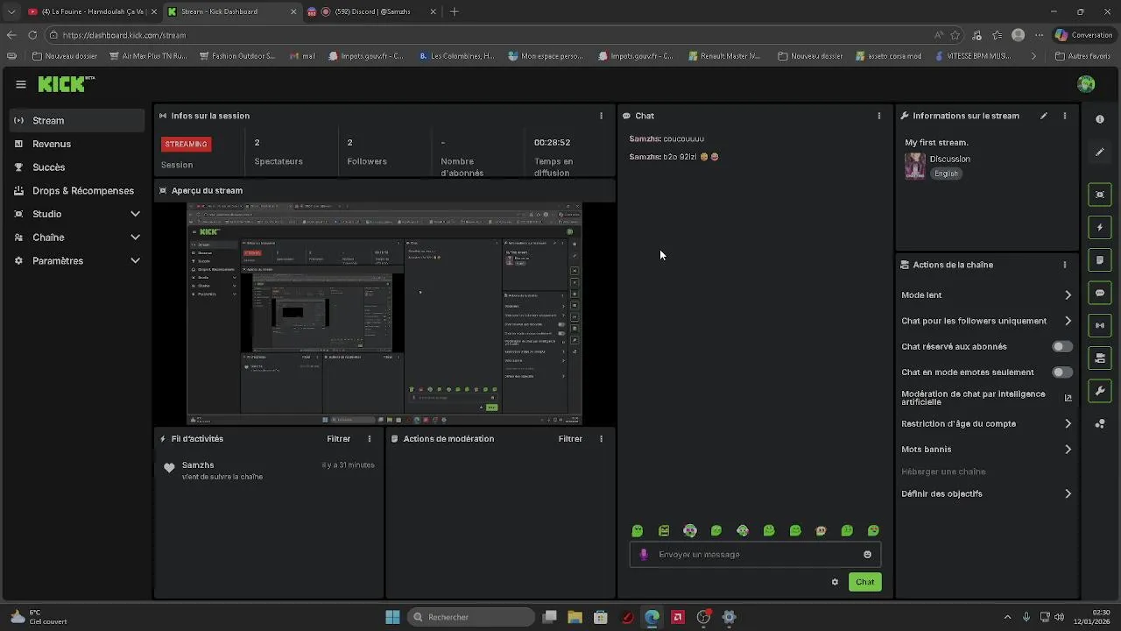Viewport: 1121px width, 631px height.
Task: Select Drops & Récompenses in the sidebar
Action: coord(77,191)
